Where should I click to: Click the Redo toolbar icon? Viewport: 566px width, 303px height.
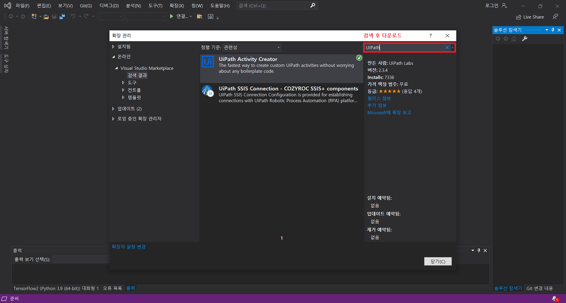[x=86, y=17]
